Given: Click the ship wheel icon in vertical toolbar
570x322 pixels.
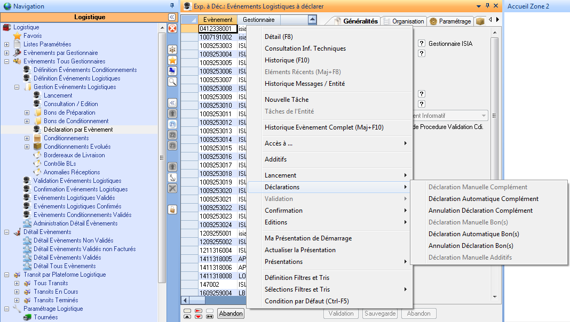Looking at the screenshot, I should [172, 50].
